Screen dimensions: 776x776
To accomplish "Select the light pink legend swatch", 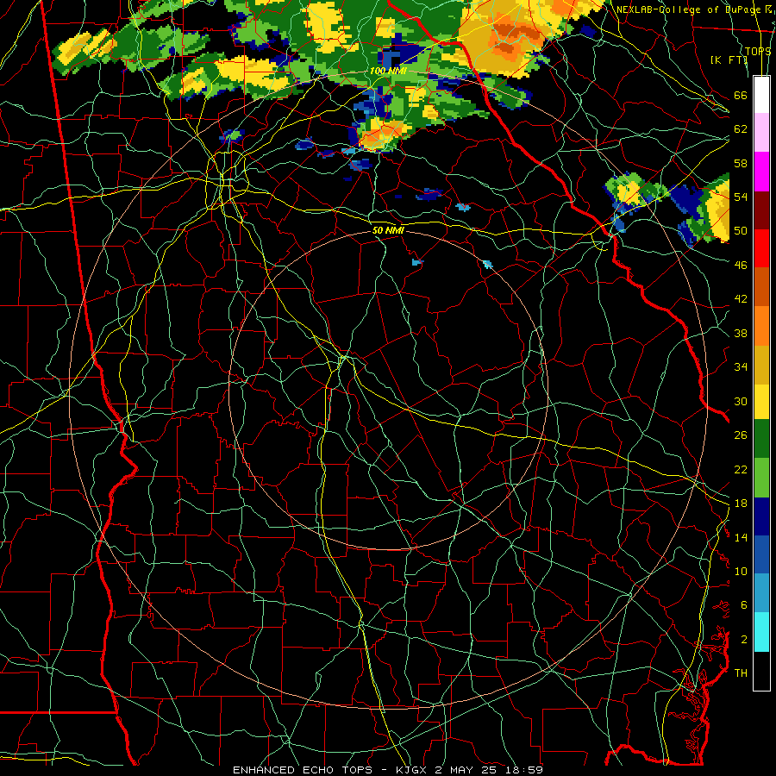I will pyautogui.click(x=761, y=133).
